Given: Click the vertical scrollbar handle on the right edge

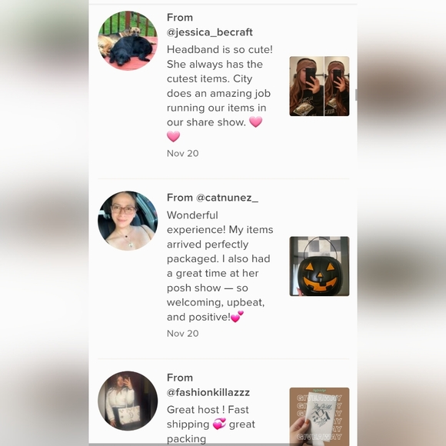Looking at the screenshot, I should 356,95.
